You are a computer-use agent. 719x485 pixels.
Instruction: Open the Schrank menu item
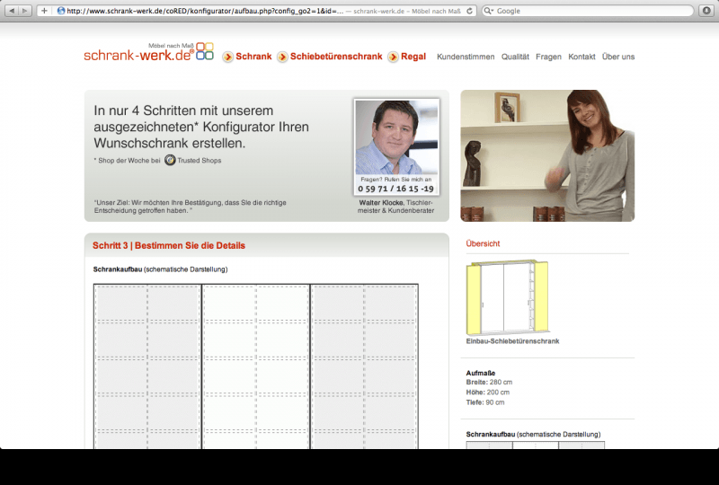(x=253, y=57)
